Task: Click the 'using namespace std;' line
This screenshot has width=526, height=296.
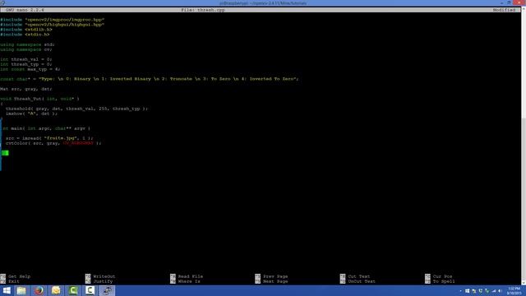Action: (x=27, y=44)
